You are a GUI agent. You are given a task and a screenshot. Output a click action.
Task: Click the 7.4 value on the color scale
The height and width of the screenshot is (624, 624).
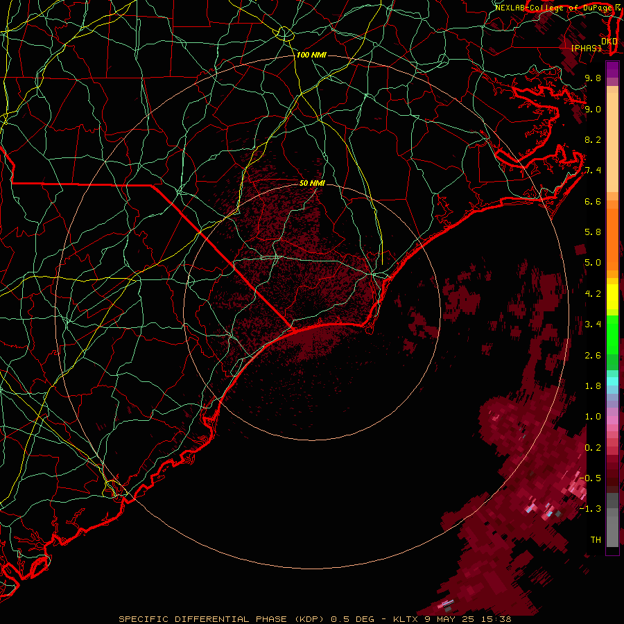(593, 171)
